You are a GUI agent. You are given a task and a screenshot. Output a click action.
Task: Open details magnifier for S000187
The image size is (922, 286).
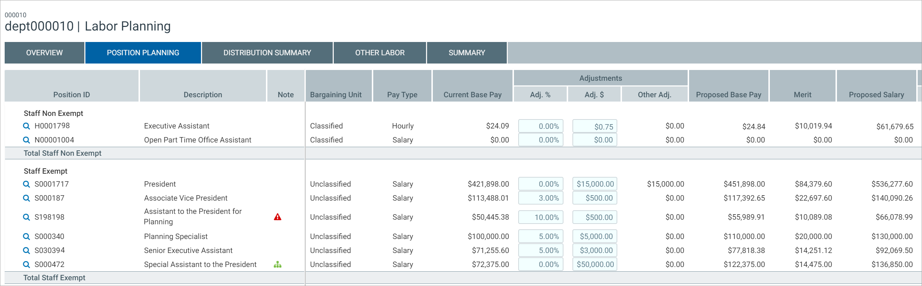26,198
